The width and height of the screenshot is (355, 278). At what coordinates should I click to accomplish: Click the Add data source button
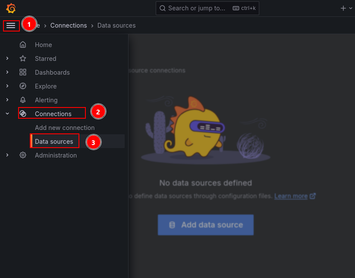(206, 225)
